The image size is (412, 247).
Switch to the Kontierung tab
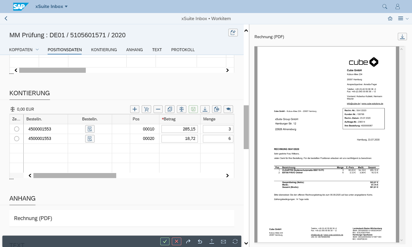pyautogui.click(x=104, y=50)
